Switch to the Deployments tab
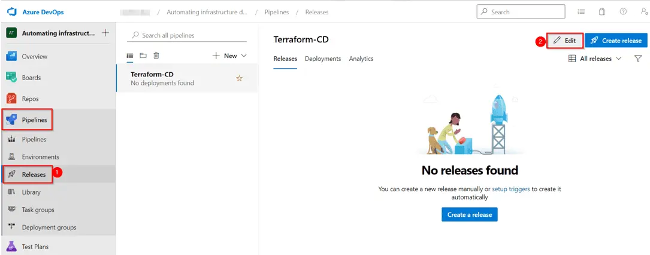 pyautogui.click(x=322, y=59)
